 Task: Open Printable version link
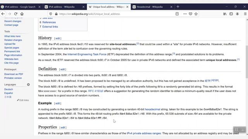pos(13,78)
